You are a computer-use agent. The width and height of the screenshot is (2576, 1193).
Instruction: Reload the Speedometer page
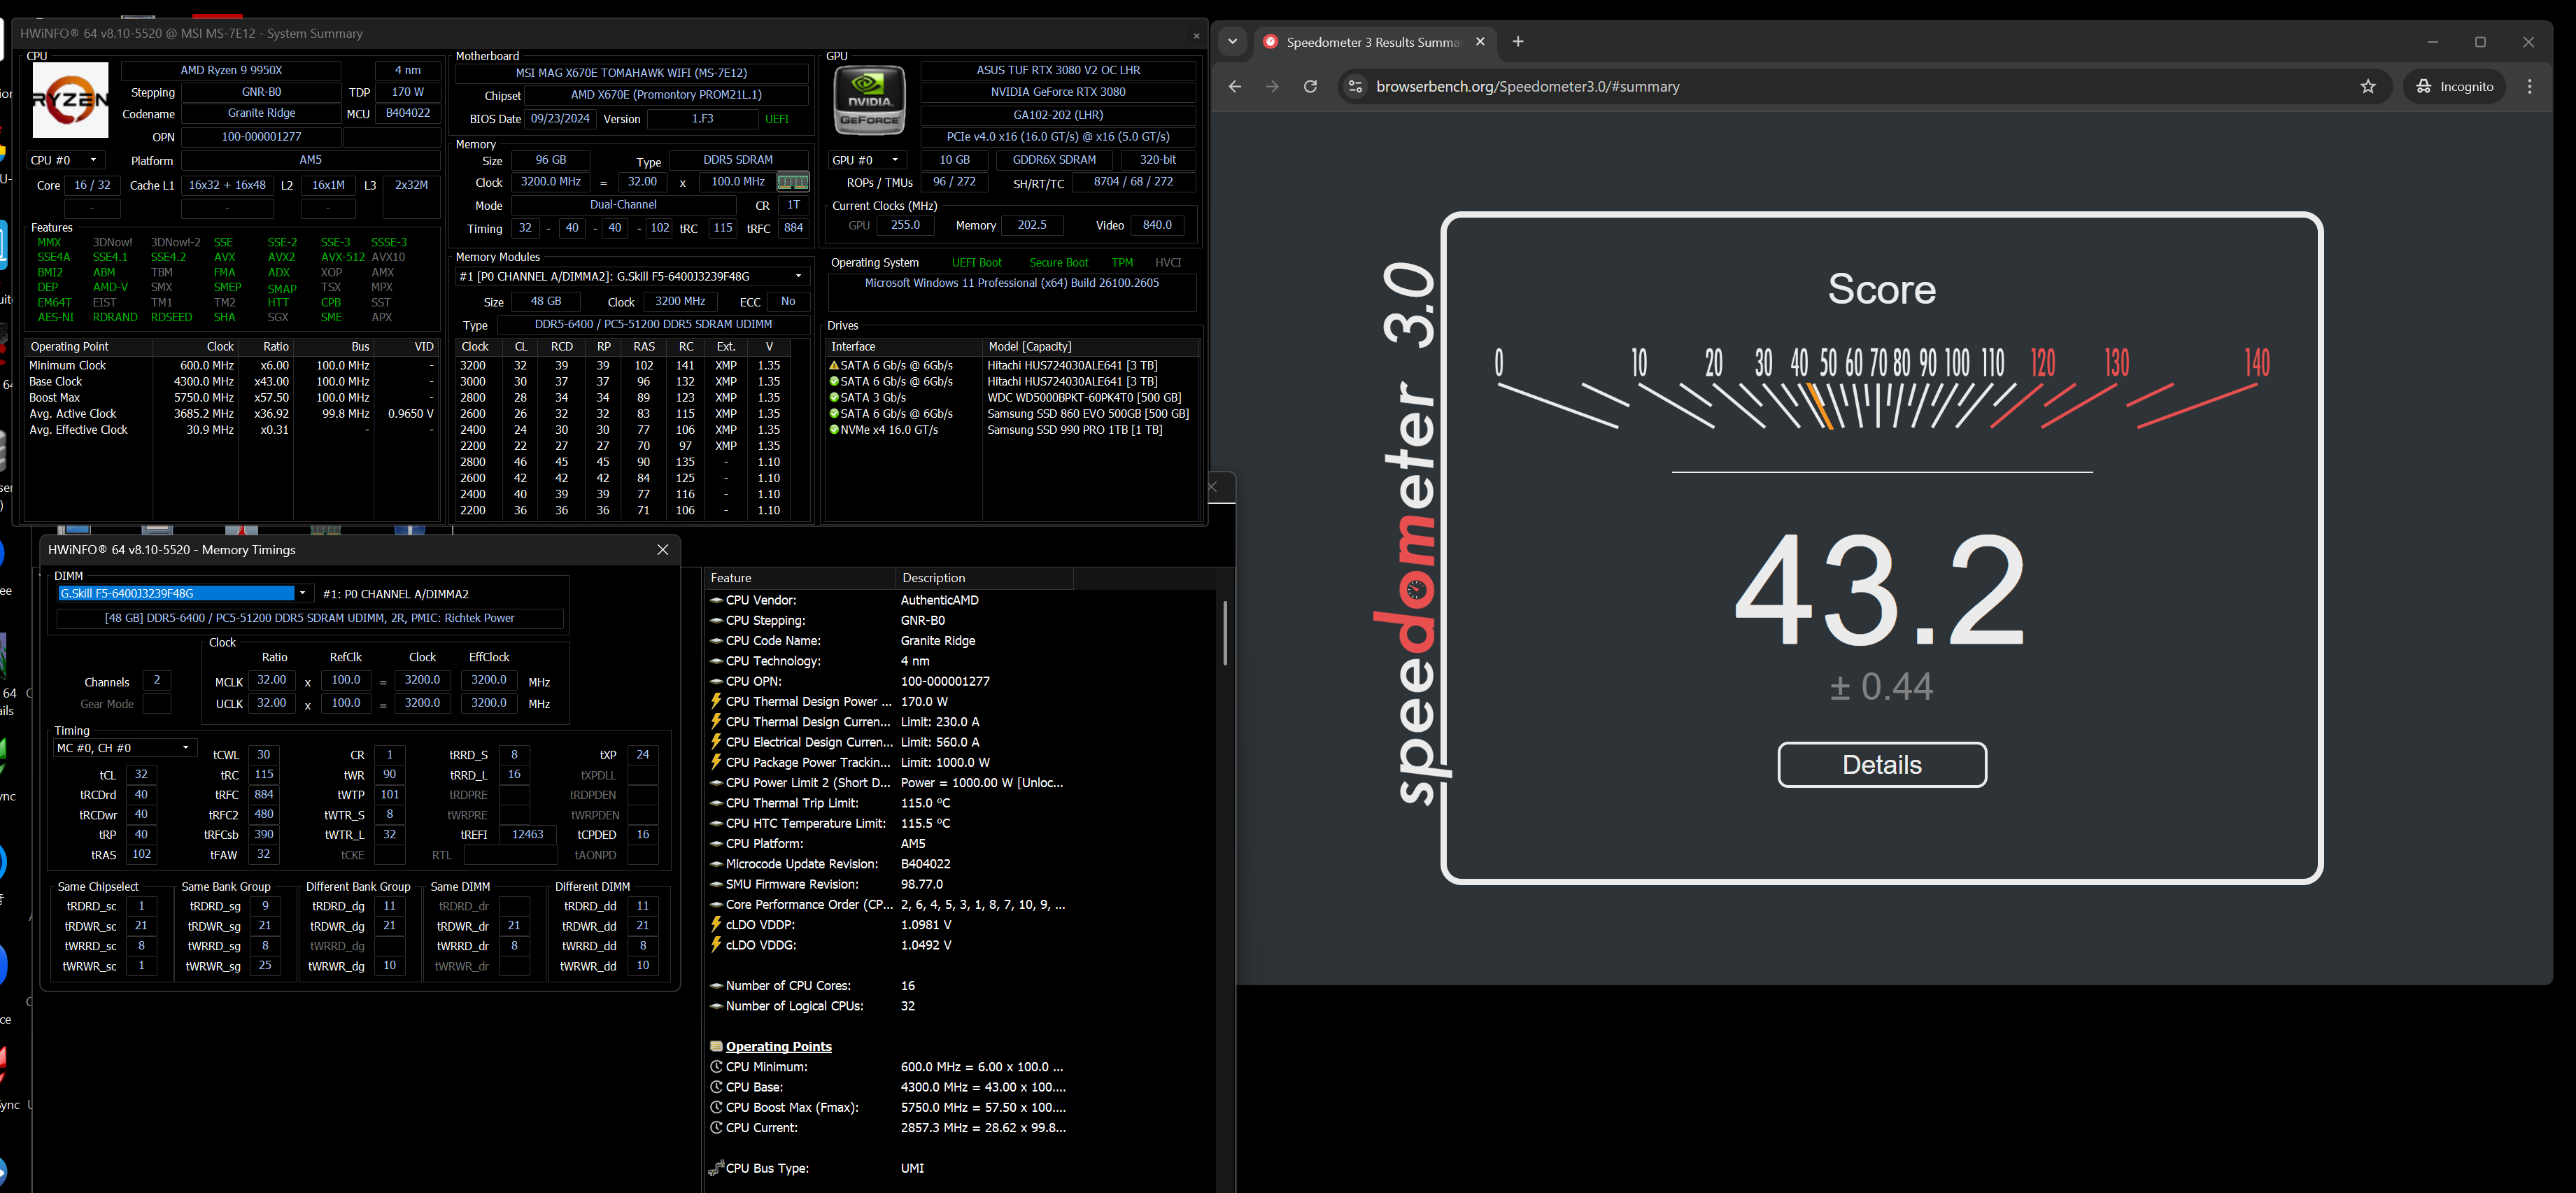[1310, 86]
